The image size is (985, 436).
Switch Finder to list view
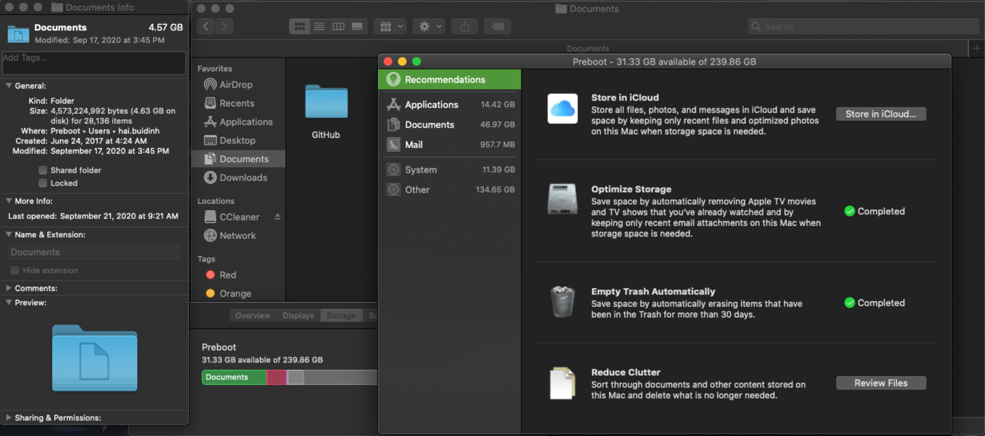(x=319, y=26)
